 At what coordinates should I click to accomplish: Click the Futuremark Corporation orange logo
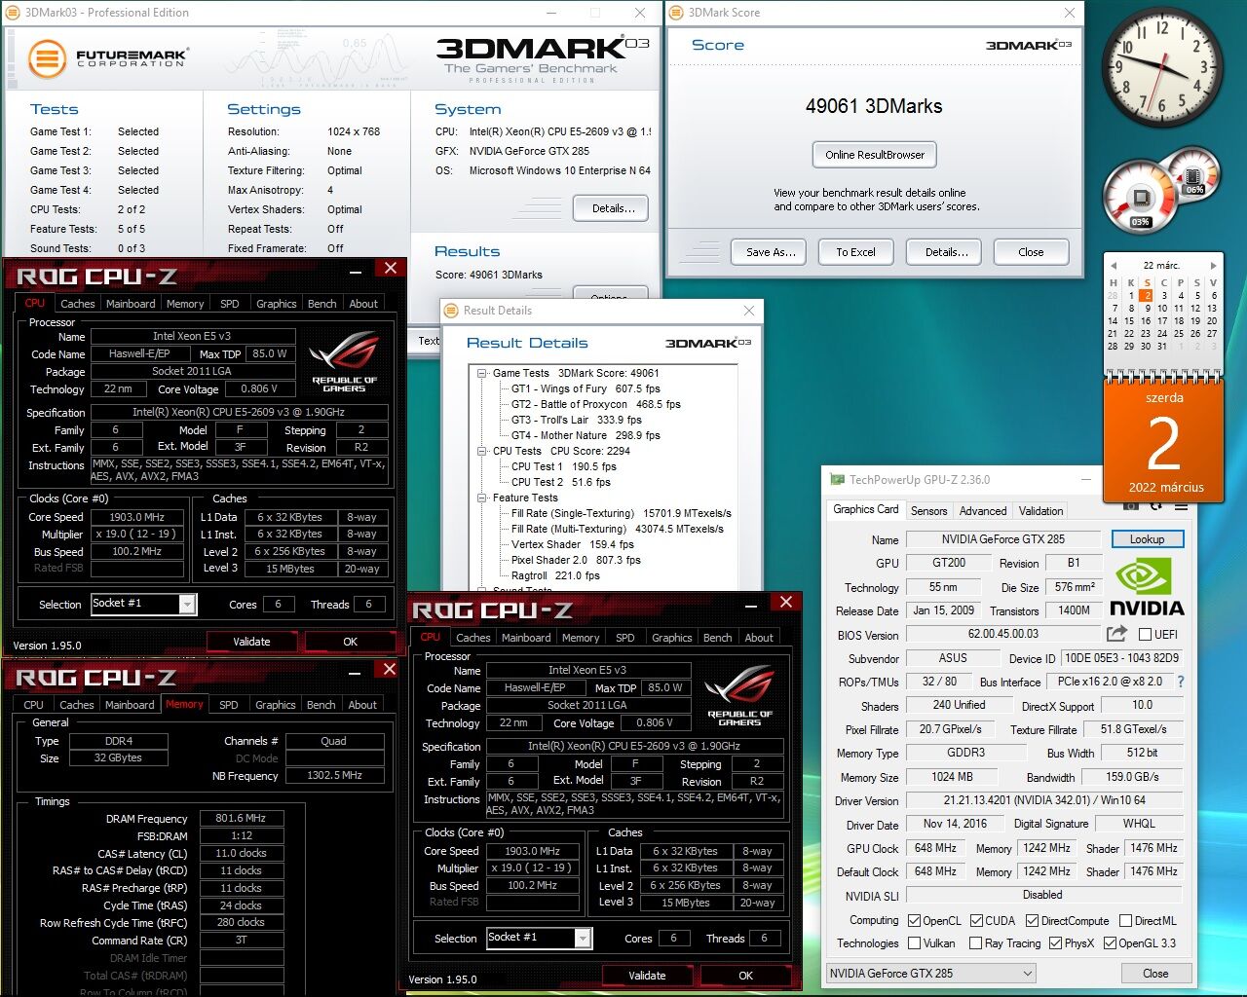pos(46,57)
